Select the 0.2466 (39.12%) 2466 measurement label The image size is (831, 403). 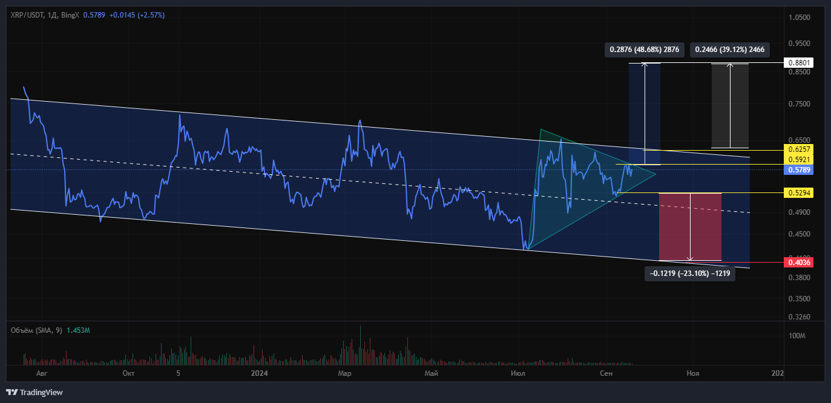(730, 50)
